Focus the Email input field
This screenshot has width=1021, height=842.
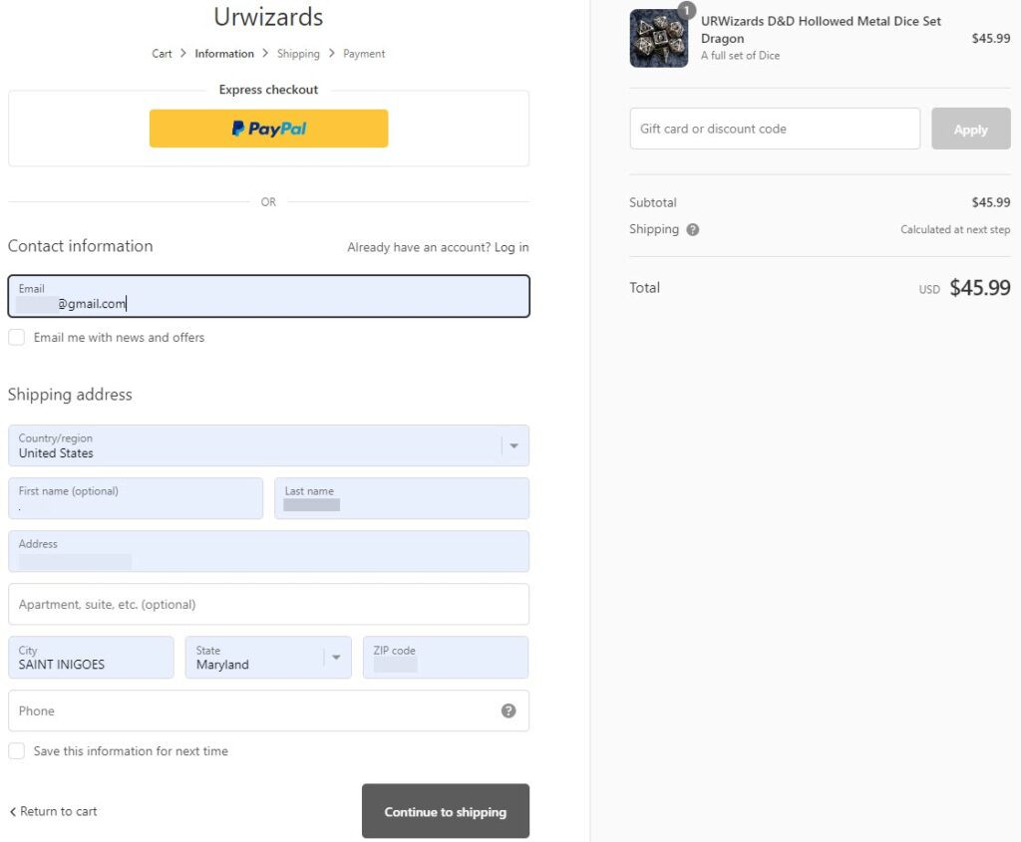(268, 296)
